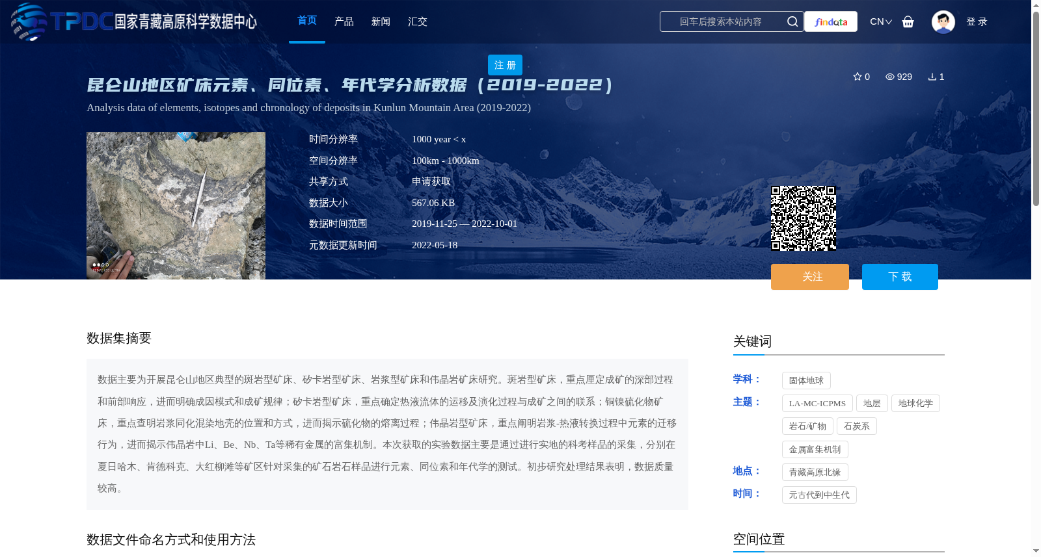The height and width of the screenshot is (557, 1041).
Task: Click the download count icon
Action: click(932, 77)
